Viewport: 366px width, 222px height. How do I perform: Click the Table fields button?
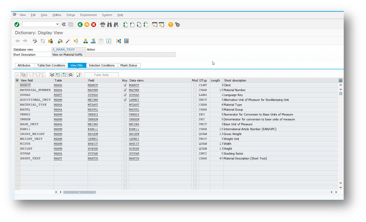point(101,75)
